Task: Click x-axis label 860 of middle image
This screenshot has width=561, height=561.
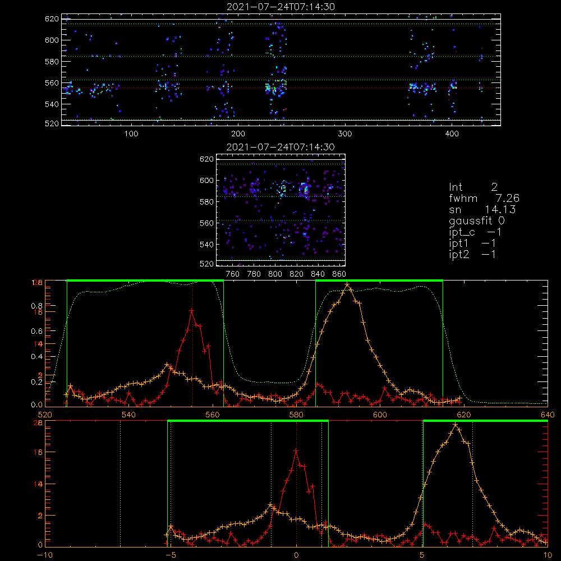Action: [339, 274]
